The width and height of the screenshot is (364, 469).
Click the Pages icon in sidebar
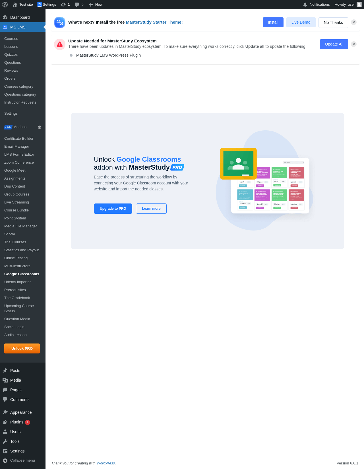click(x=5, y=390)
